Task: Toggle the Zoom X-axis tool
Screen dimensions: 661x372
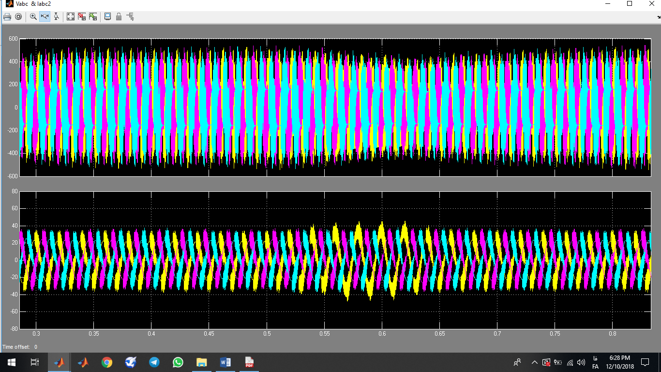Action: [45, 17]
